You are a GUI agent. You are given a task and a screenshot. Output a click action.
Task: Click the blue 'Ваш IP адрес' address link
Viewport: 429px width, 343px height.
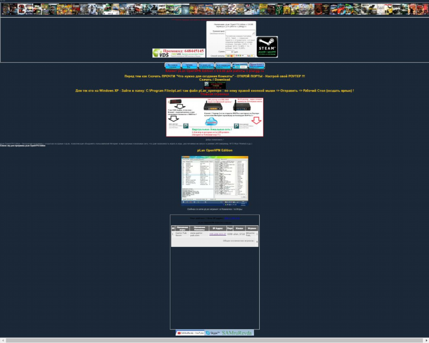tap(232, 218)
